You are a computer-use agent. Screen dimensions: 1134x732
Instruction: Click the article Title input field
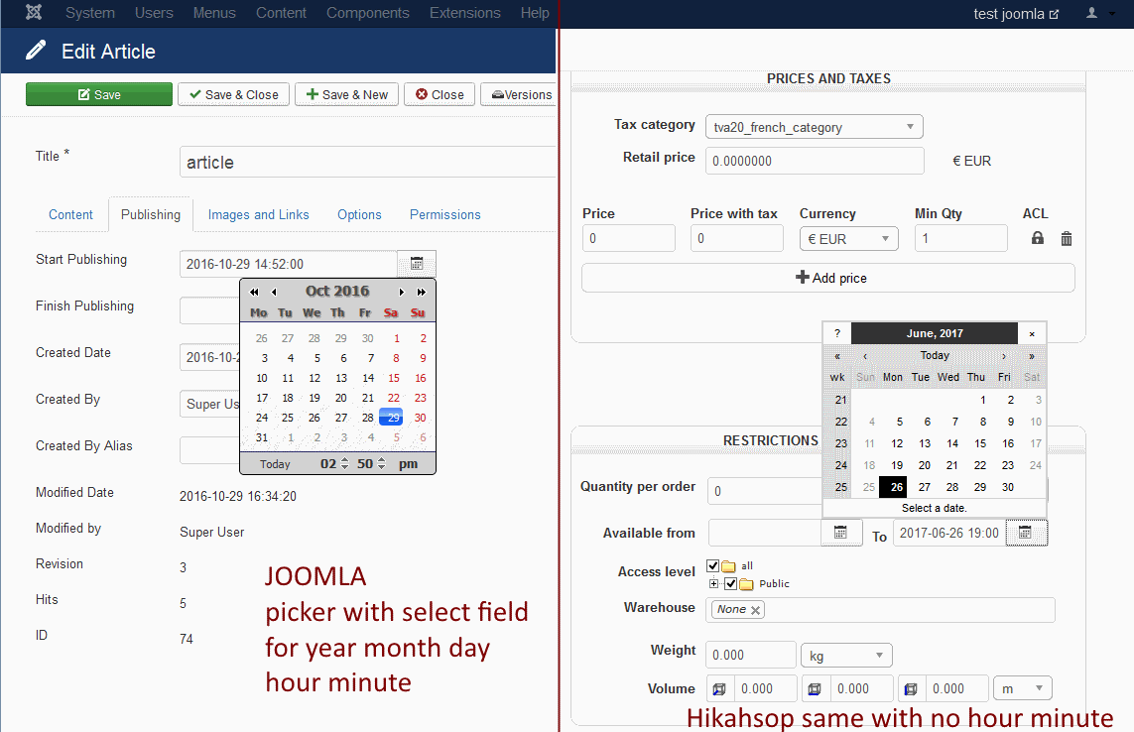(367, 162)
